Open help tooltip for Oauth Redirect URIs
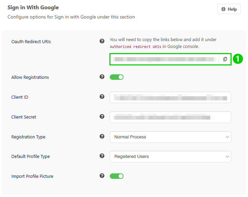 tap(102, 41)
